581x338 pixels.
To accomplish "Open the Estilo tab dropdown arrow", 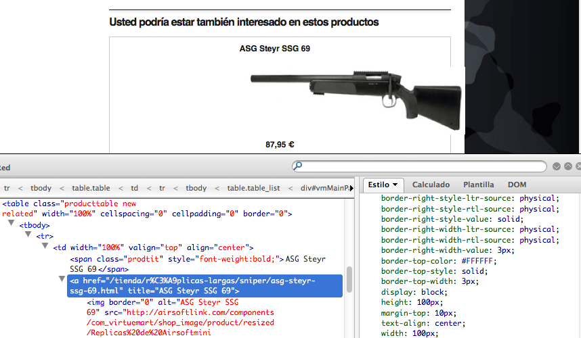I will (395, 185).
